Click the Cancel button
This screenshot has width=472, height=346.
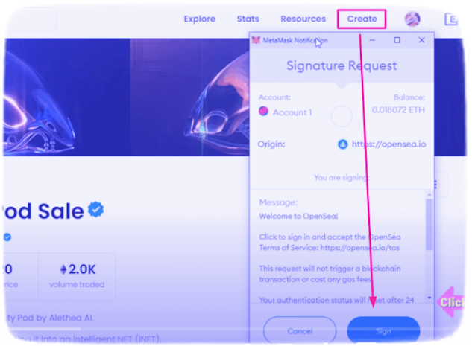tap(300, 330)
